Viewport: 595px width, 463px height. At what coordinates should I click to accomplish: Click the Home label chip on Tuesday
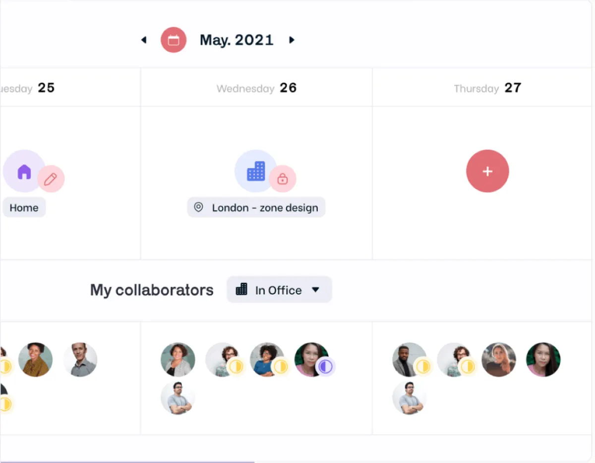tap(24, 207)
